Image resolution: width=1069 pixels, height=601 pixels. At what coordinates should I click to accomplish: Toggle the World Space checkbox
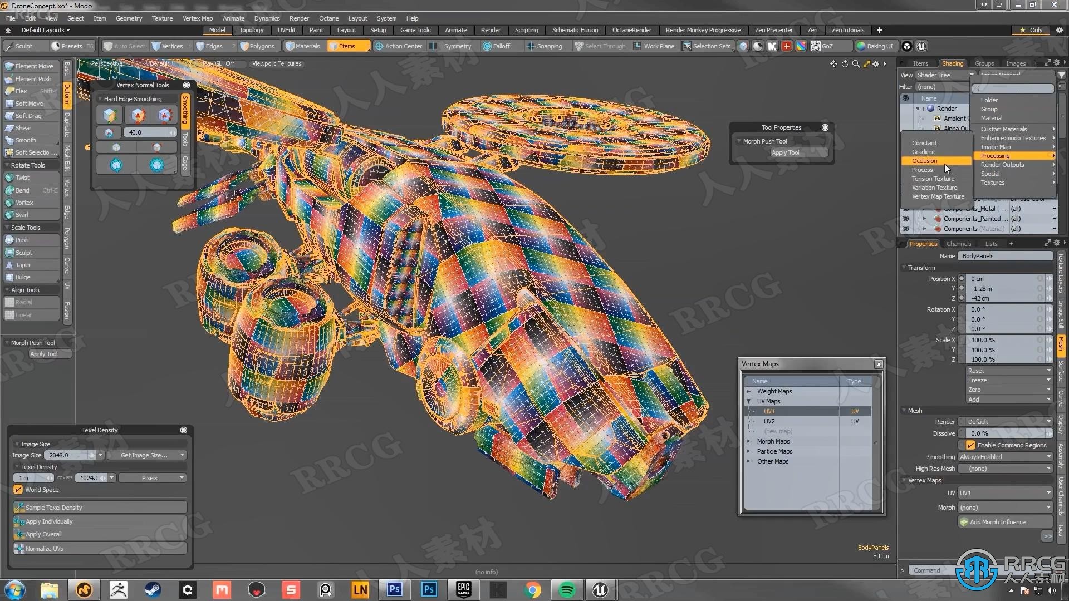(x=18, y=490)
